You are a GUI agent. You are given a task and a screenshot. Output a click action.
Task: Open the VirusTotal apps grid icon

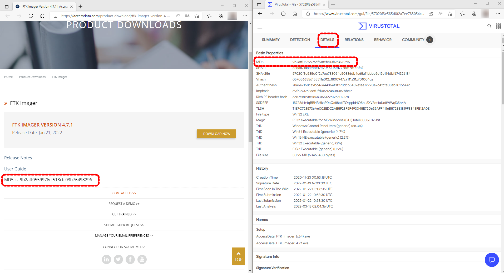tap(498, 26)
